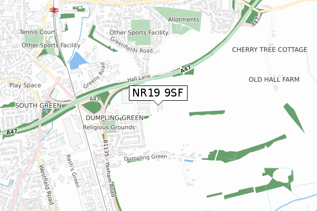Viewport: 317px width, 211px height.
Task: Select the Hall Lane road label
Action: [x=139, y=78]
